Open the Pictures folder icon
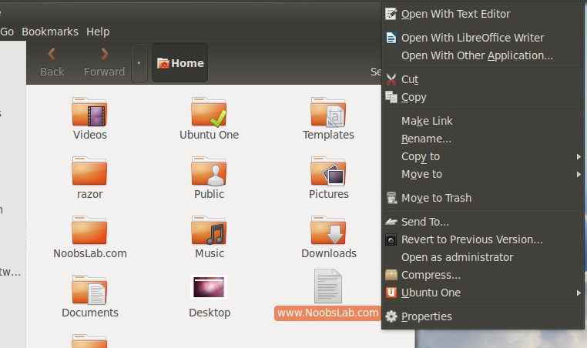The width and height of the screenshot is (587, 348). pos(328,171)
